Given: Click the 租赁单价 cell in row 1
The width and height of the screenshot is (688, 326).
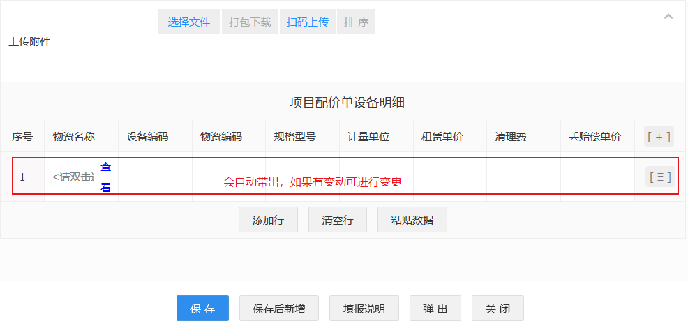Looking at the screenshot, I should pyautogui.click(x=450, y=177).
